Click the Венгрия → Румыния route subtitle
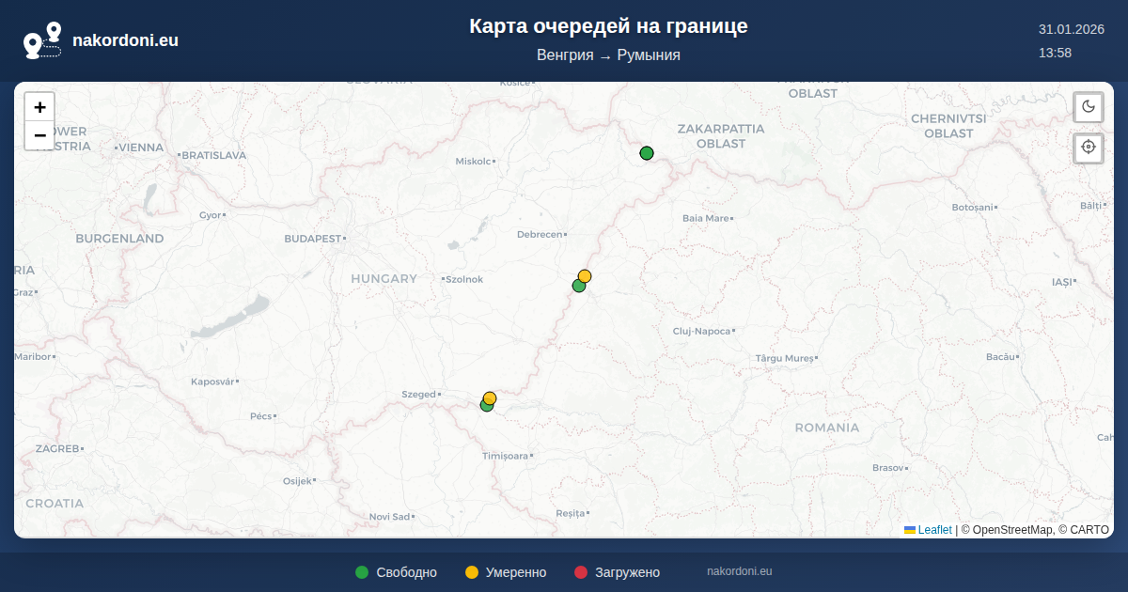Image resolution: width=1128 pixels, height=592 pixels. [608, 55]
